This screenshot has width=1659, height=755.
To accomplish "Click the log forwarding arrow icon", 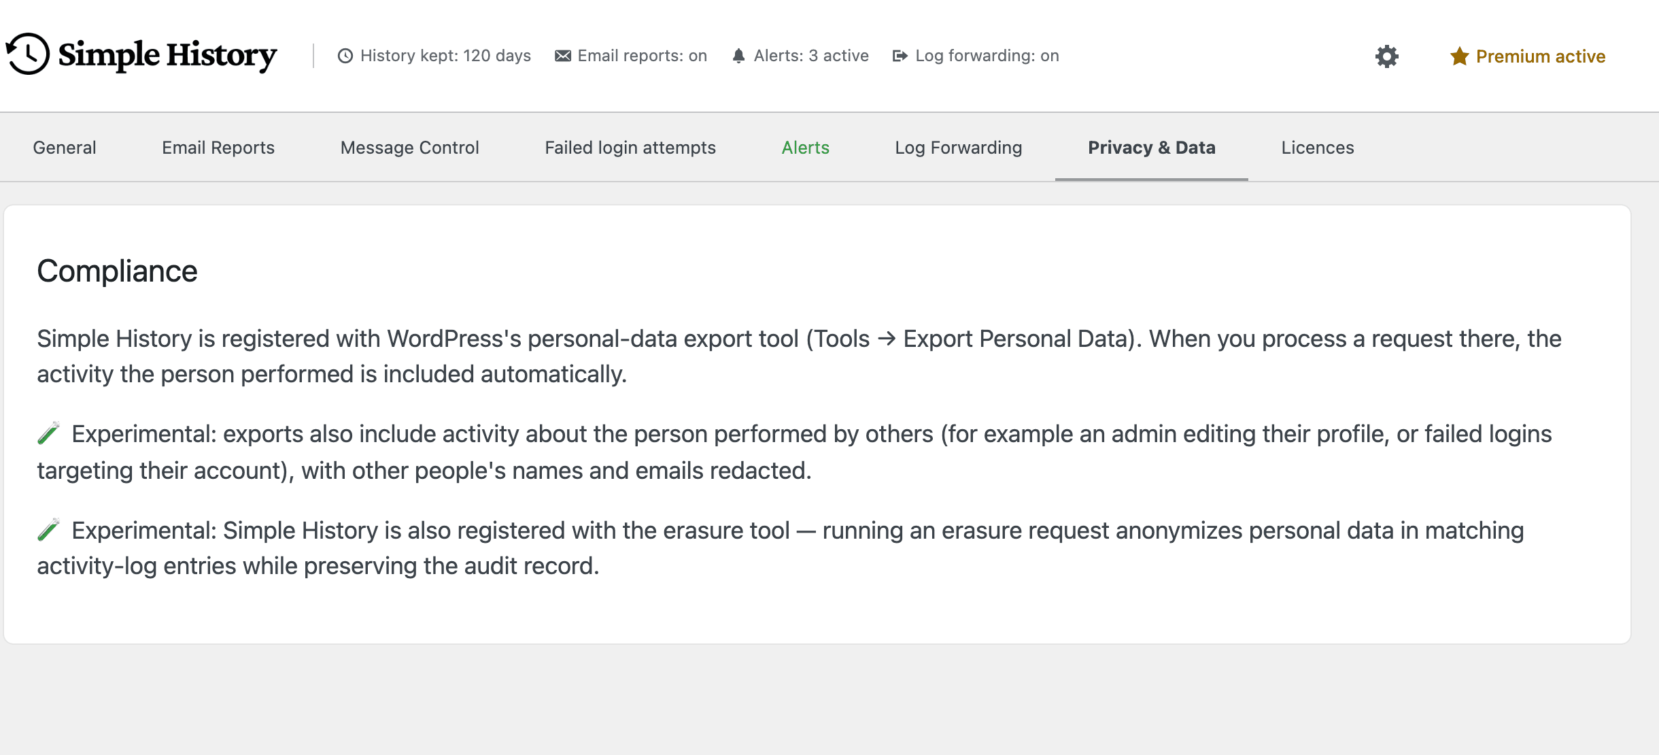I will pyautogui.click(x=900, y=56).
